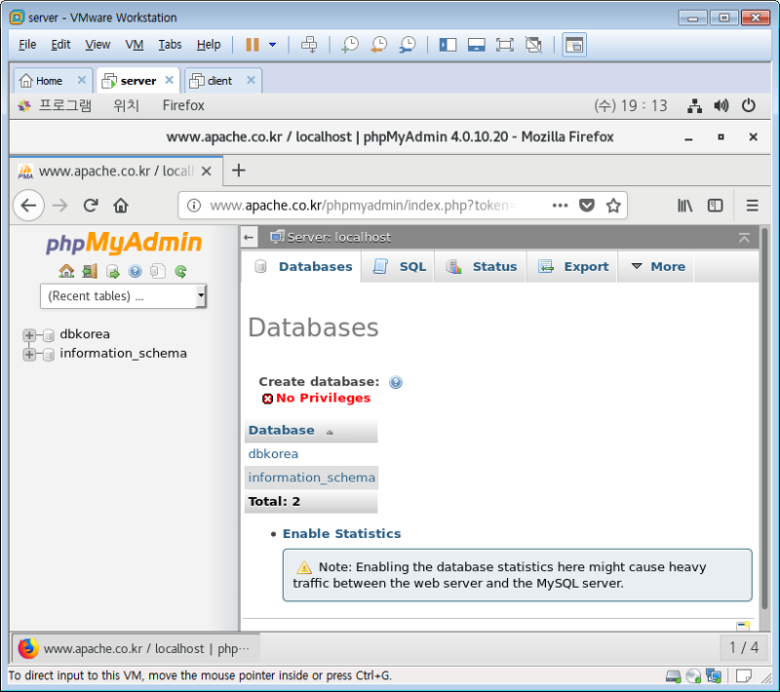Screen dimensions: 780x692
Task: Open the VMware File menu
Action: pos(27,45)
